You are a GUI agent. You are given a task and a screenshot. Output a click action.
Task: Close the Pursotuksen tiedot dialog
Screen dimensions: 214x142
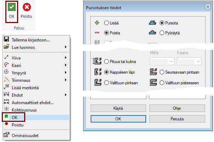pos(207,7)
